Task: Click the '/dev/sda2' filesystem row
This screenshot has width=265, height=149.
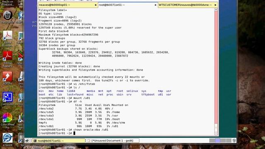Action: [76, 108]
